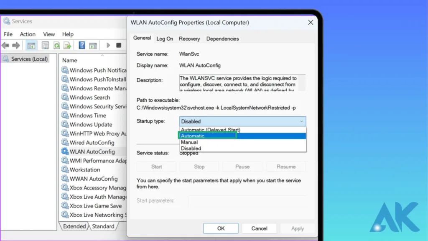This screenshot has height=241, width=428.
Task: Click the Start parameters input field
Action: click(x=247, y=200)
